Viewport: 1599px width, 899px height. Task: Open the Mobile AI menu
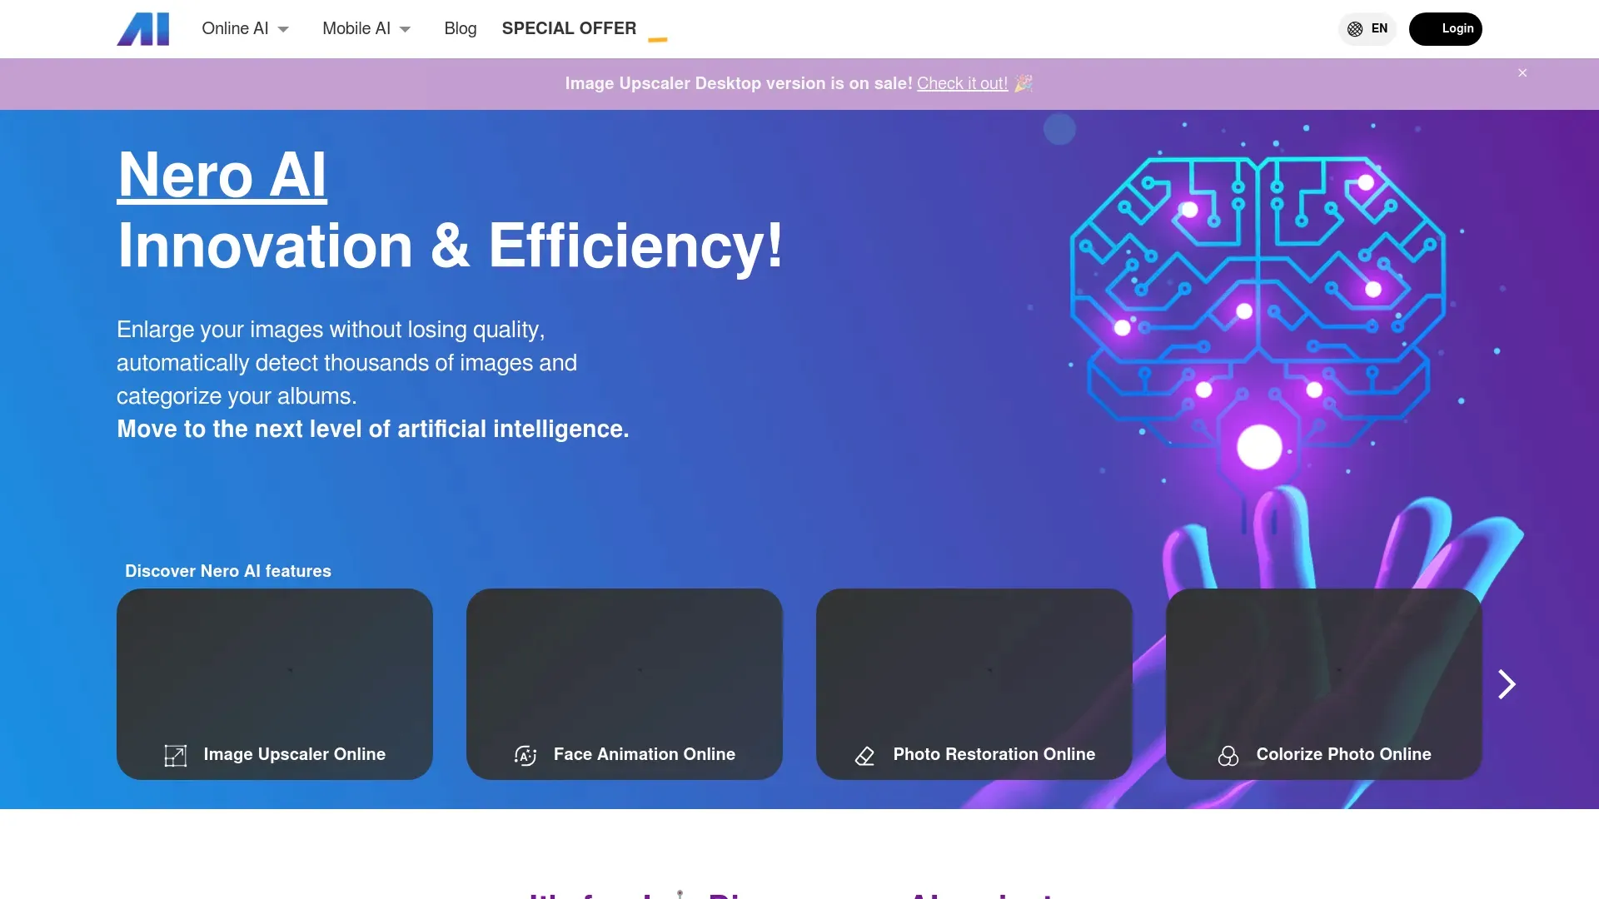(366, 28)
